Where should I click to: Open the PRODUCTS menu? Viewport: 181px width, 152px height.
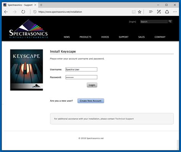[x=86, y=37]
